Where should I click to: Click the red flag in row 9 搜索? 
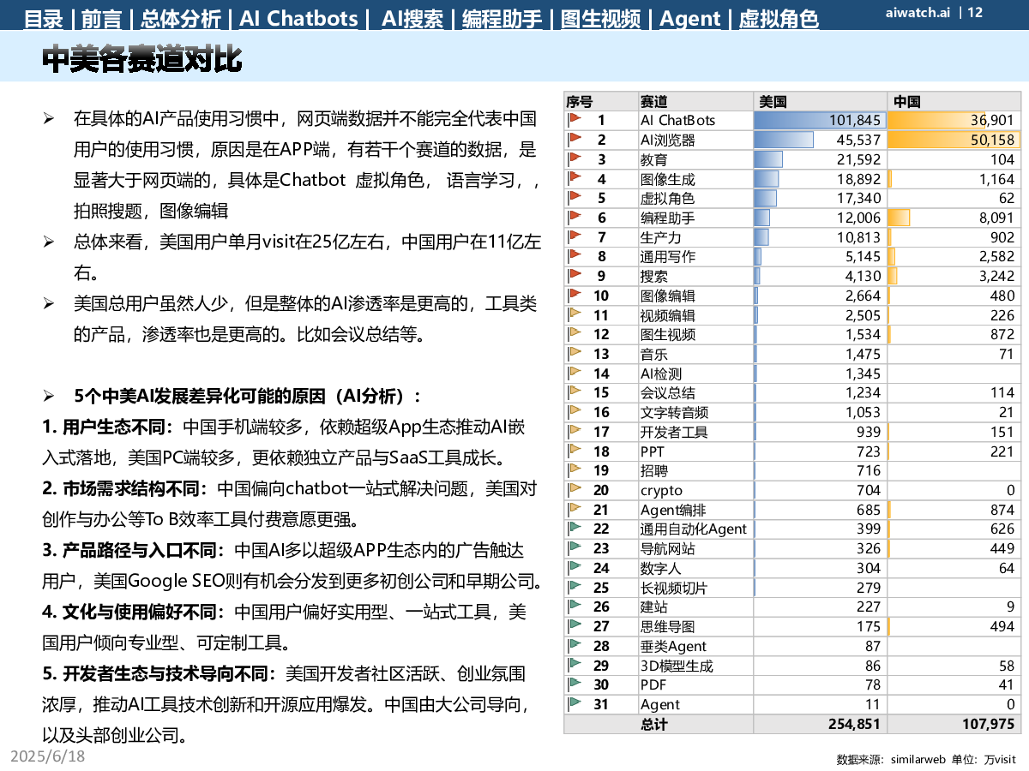[575, 275]
